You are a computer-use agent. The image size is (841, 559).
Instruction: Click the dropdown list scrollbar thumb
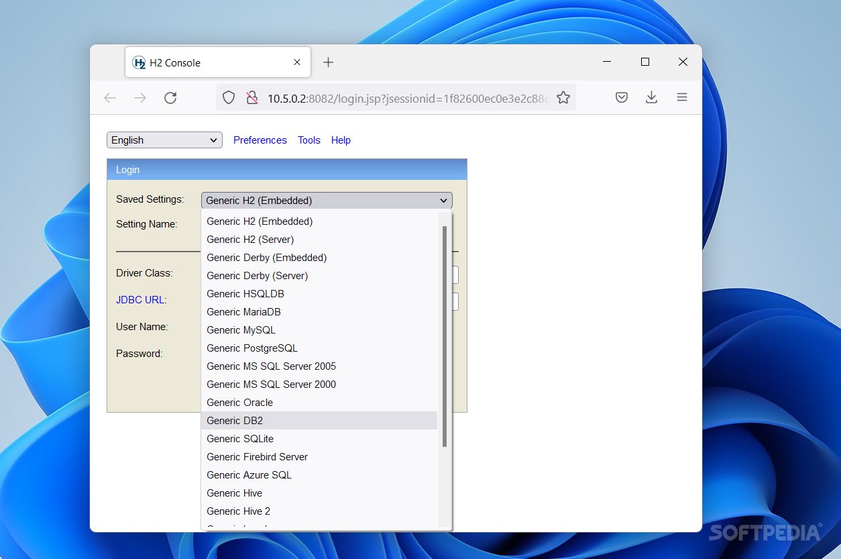(445, 336)
